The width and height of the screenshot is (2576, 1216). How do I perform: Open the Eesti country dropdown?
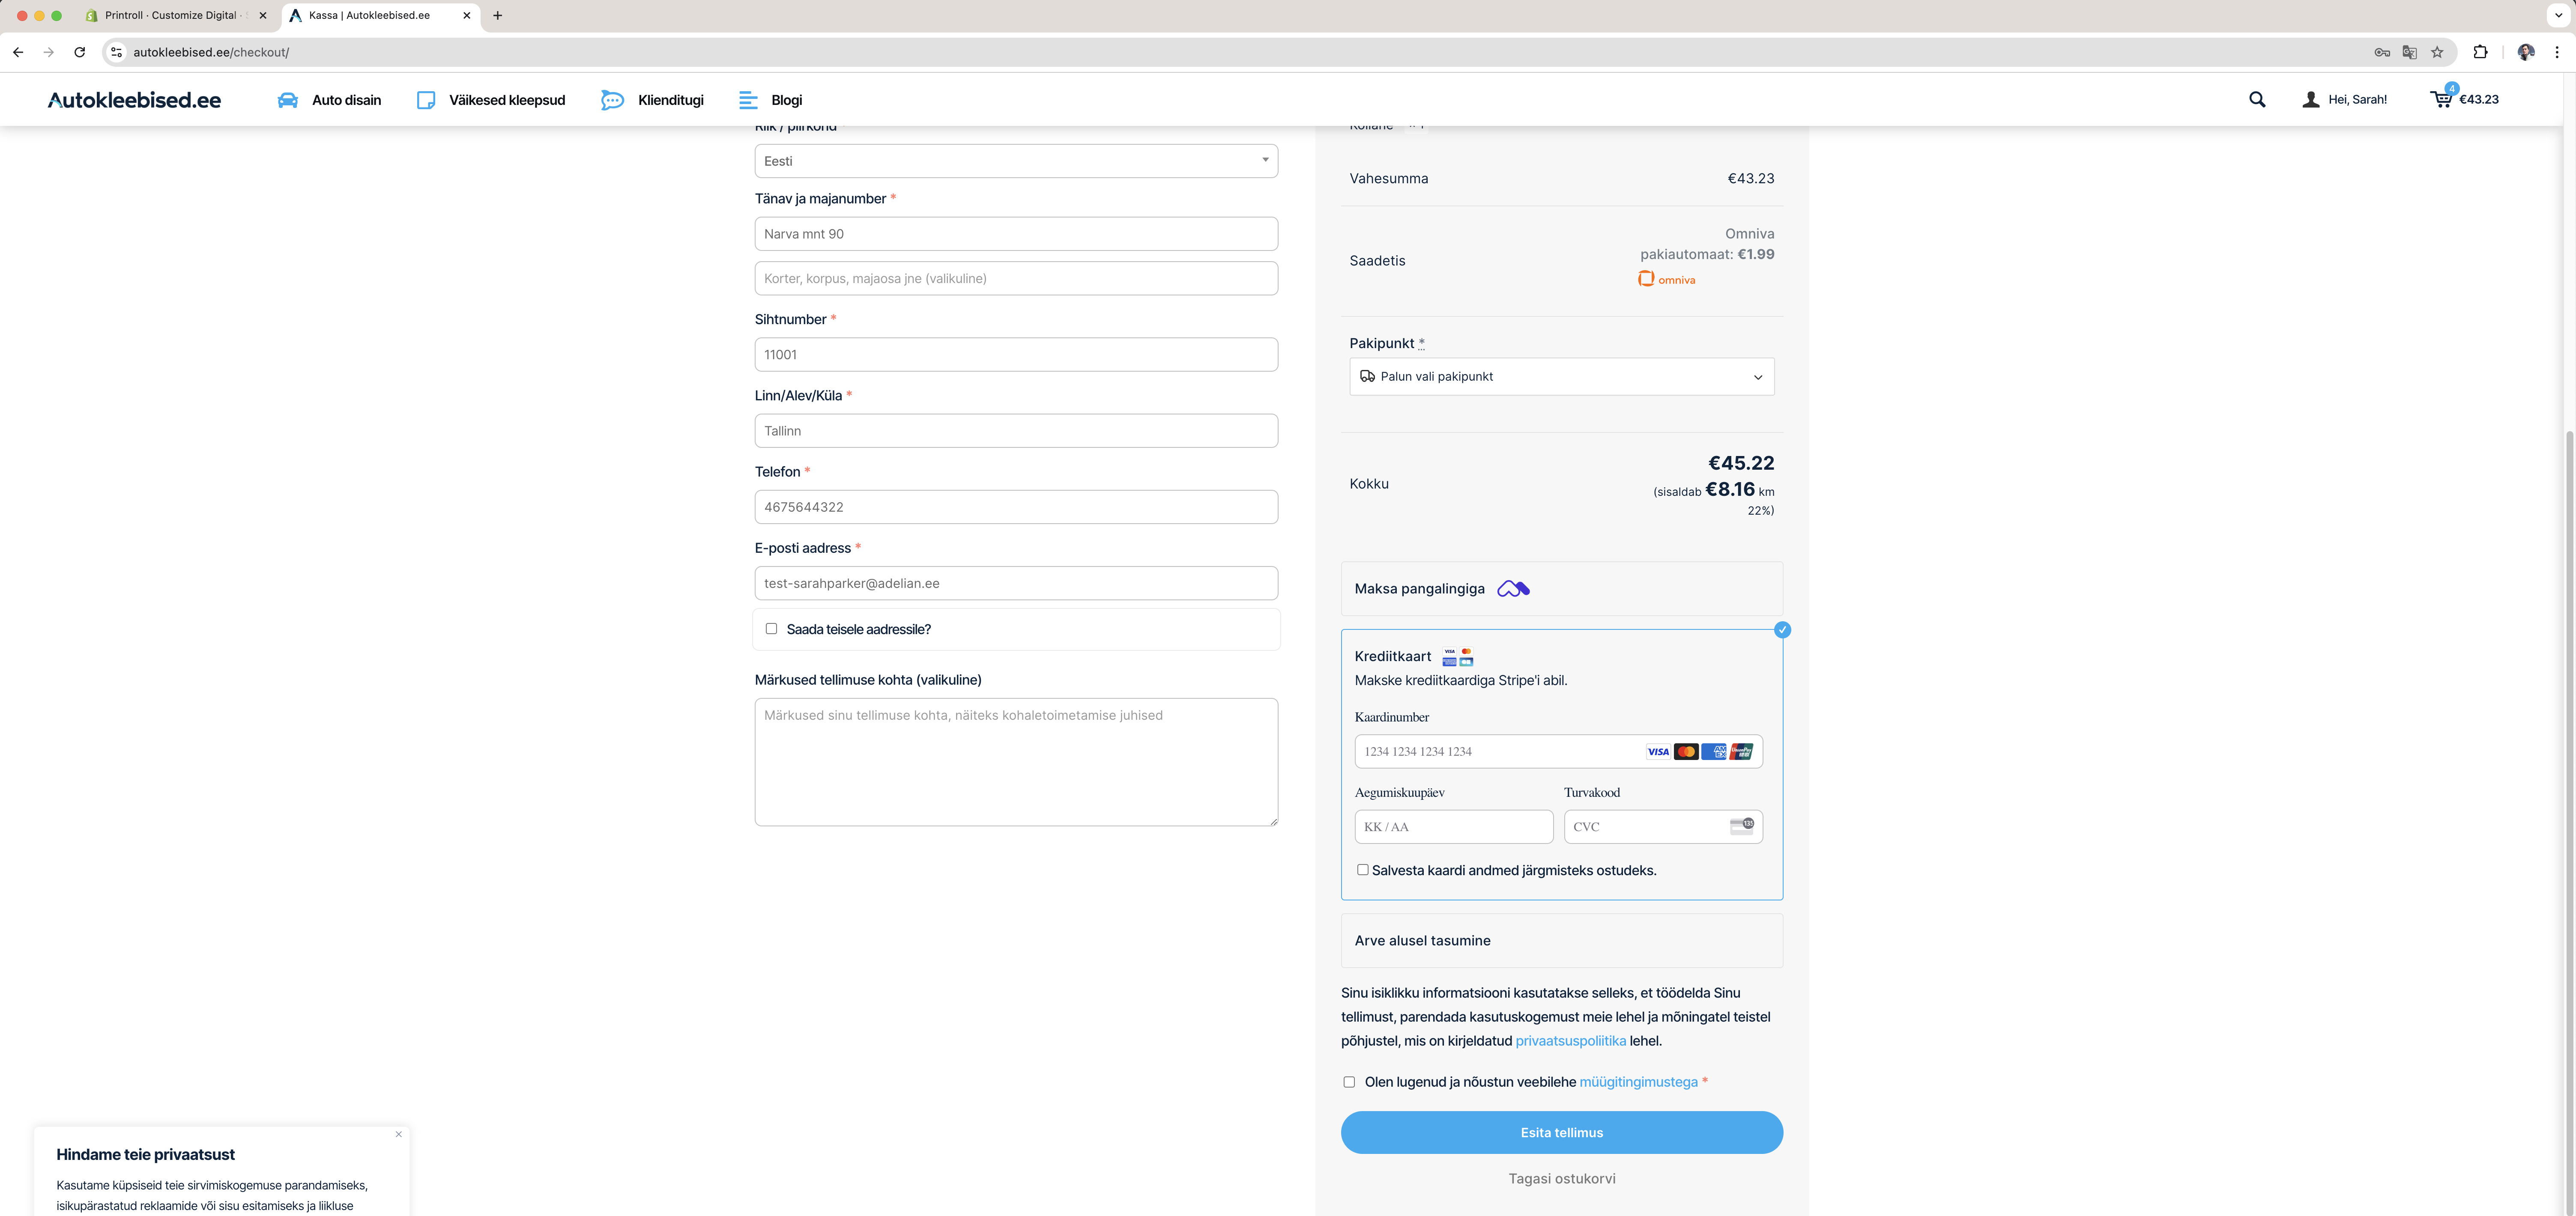click(x=1016, y=161)
